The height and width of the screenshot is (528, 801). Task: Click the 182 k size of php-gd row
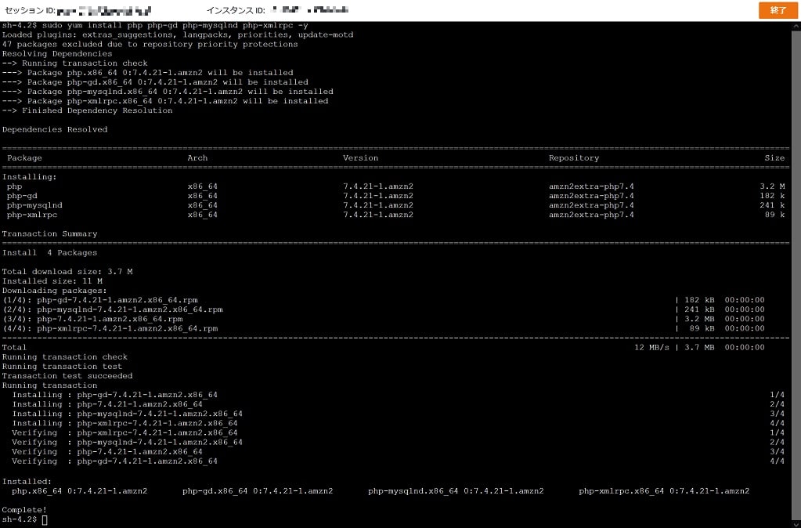click(772, 196)
